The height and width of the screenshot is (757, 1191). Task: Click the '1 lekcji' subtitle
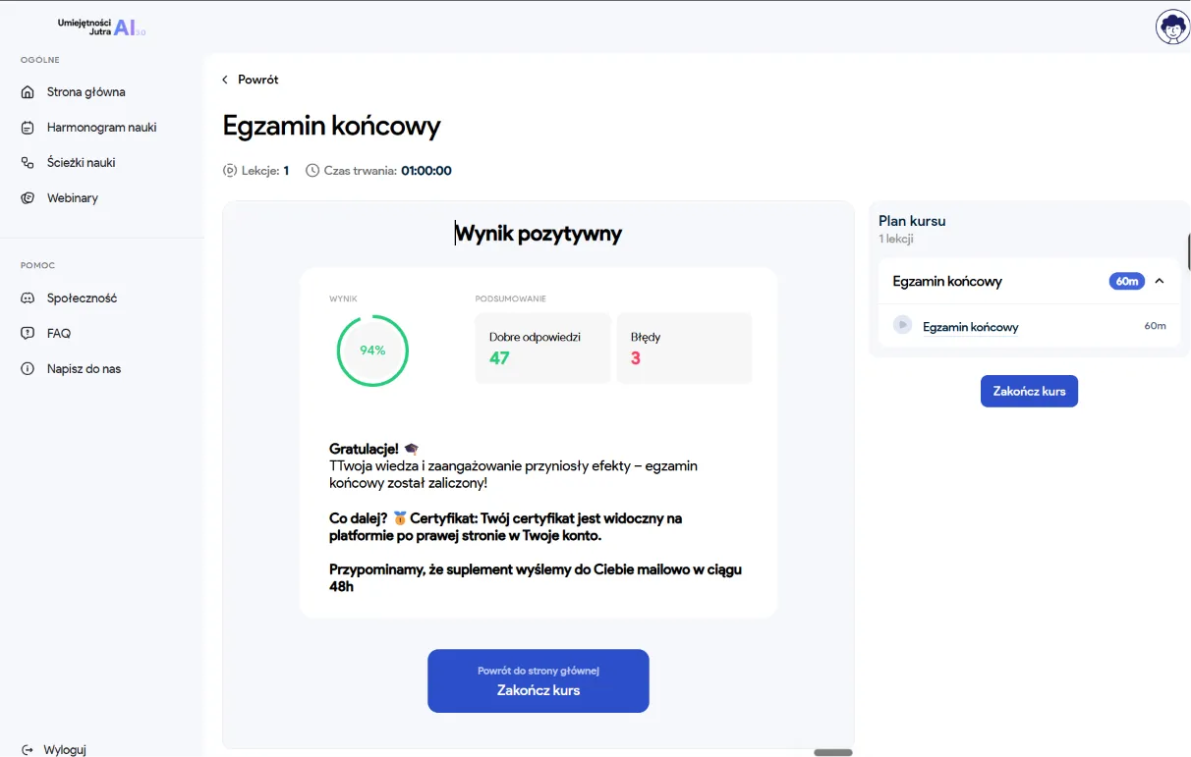(897, 239)
